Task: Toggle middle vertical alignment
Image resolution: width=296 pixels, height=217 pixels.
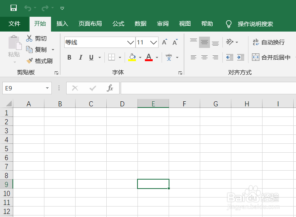Action: (204, 42)
